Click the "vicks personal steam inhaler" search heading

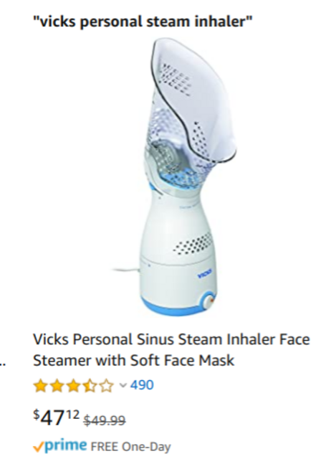tap(143, 22)
